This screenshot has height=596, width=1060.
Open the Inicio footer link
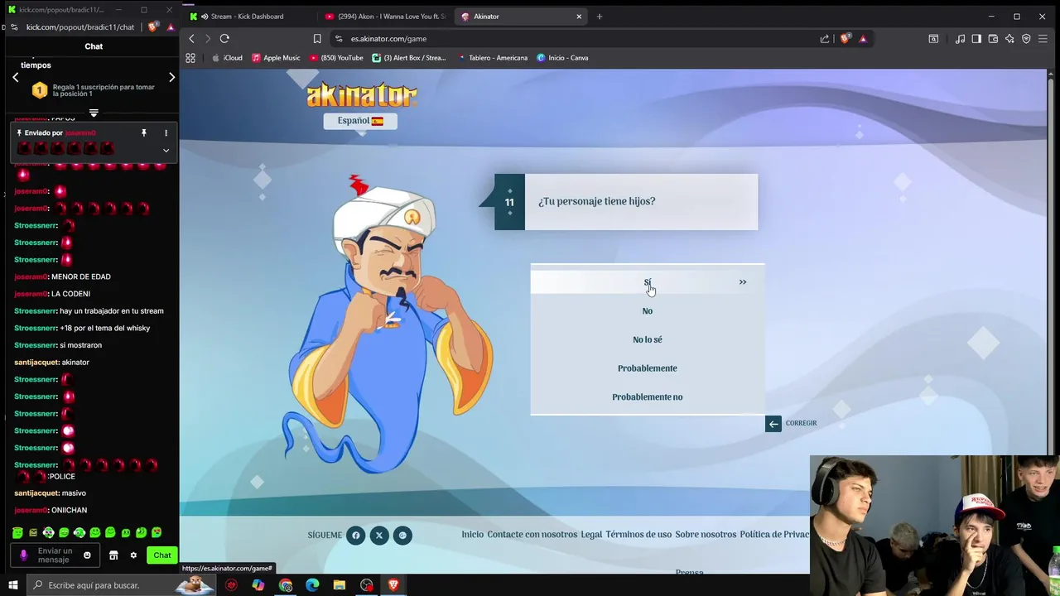pyautogui.click(x=473, y=535)
